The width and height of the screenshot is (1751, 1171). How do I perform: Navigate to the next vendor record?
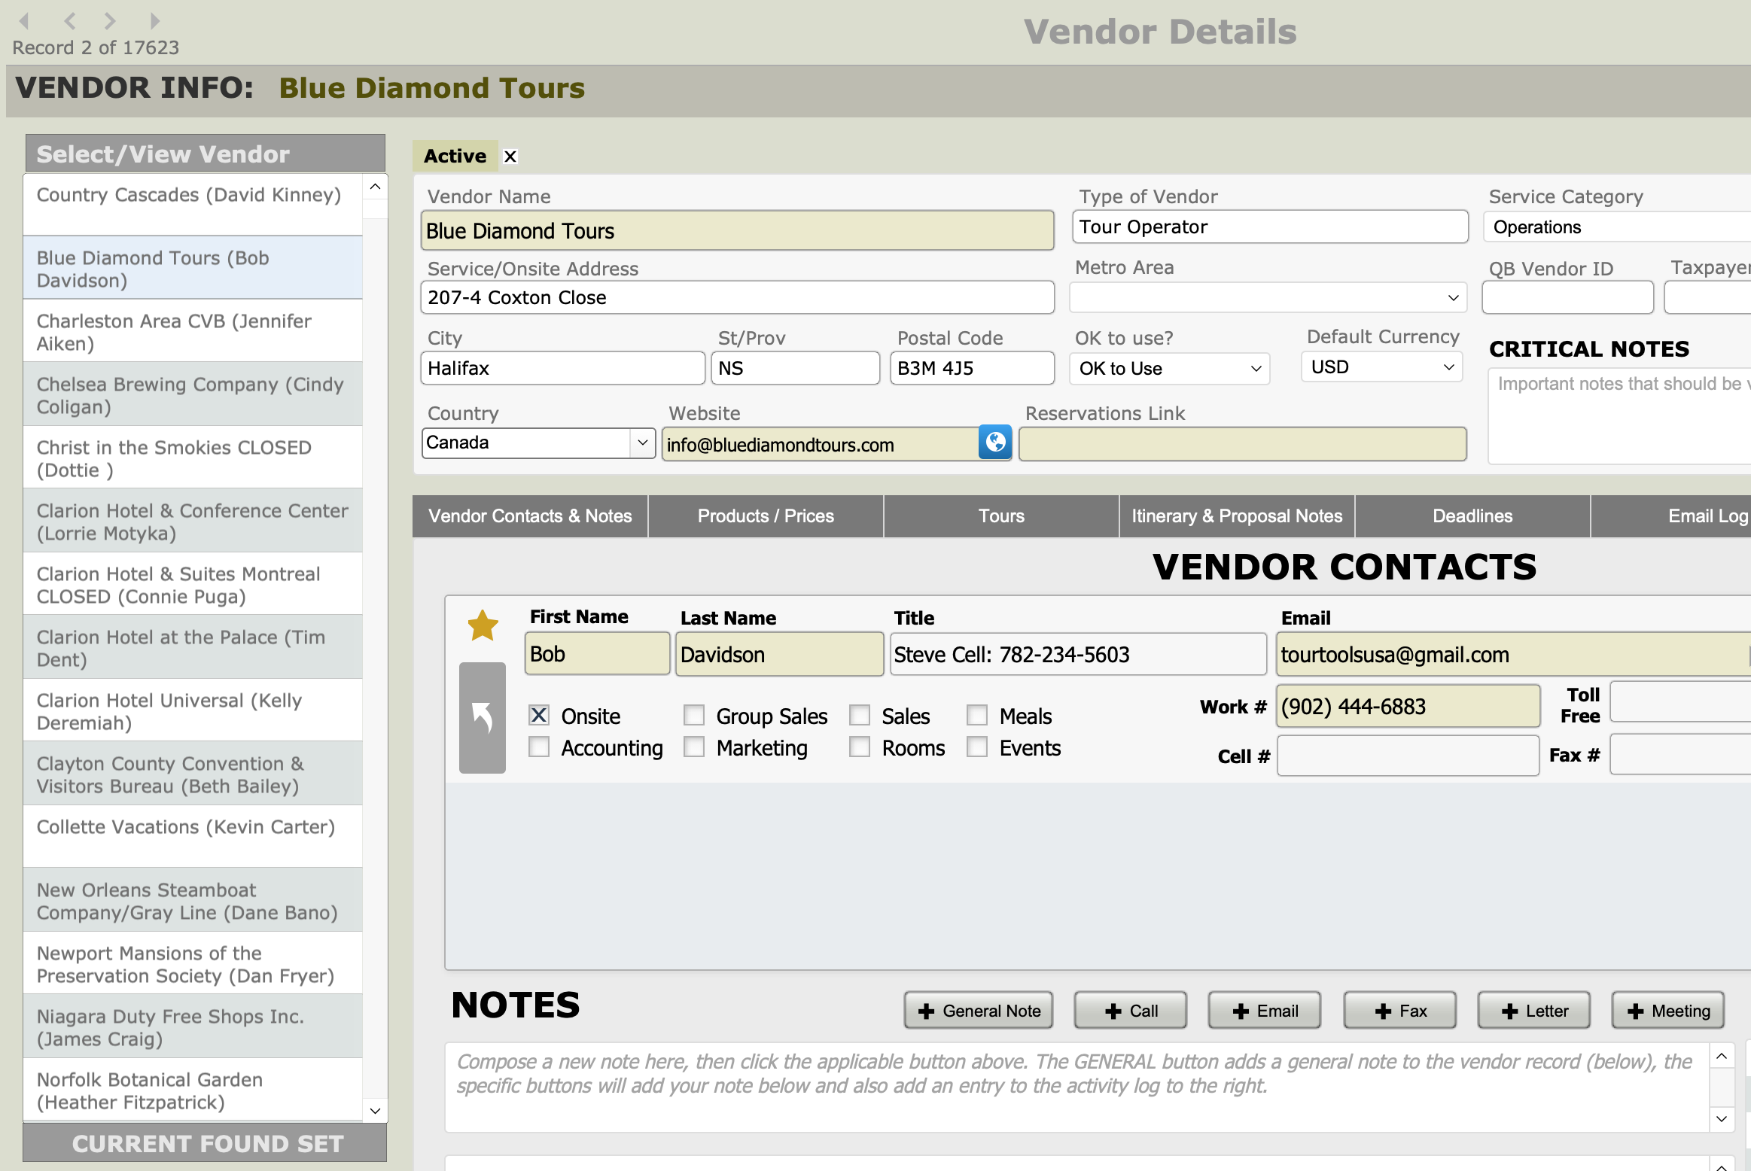coord(110,22)
